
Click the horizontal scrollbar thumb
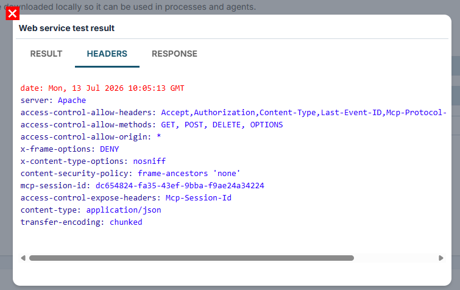191,258
